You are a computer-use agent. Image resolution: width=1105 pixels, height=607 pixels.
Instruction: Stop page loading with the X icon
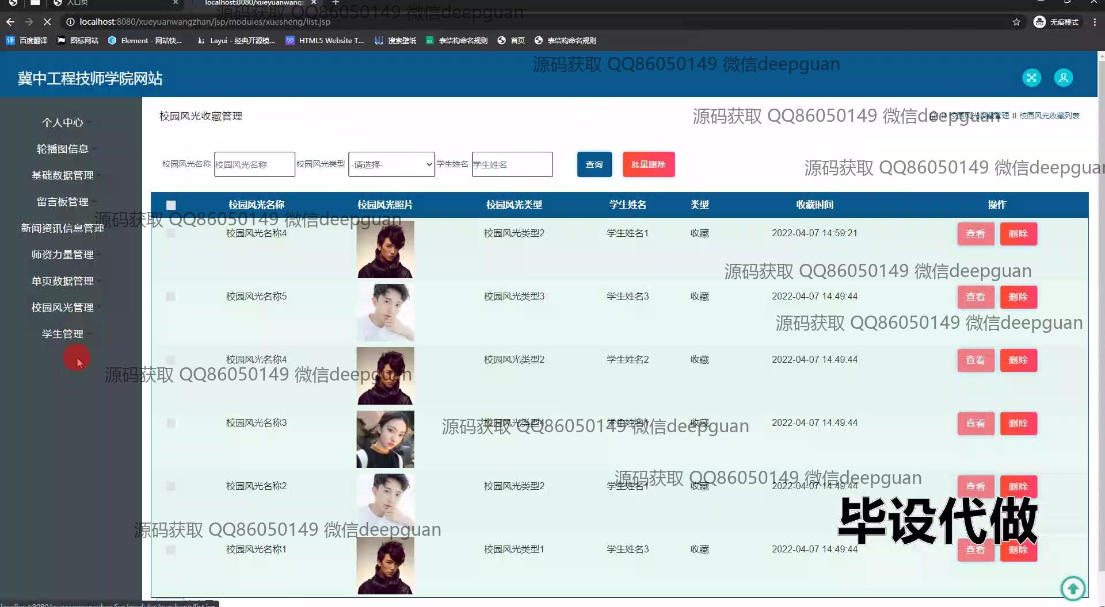[47, 22]
